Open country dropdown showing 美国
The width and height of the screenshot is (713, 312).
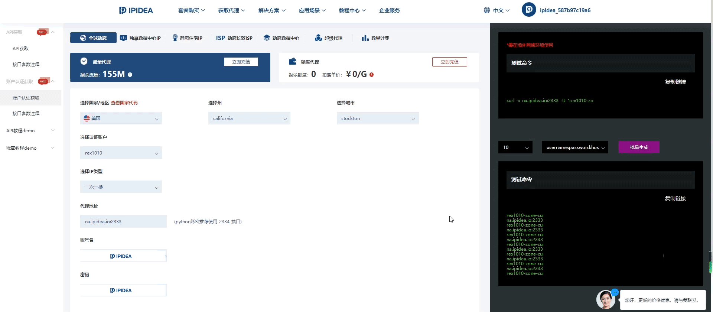coord(121,118)
